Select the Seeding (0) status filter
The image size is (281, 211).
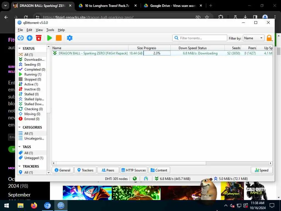(32, 64)
